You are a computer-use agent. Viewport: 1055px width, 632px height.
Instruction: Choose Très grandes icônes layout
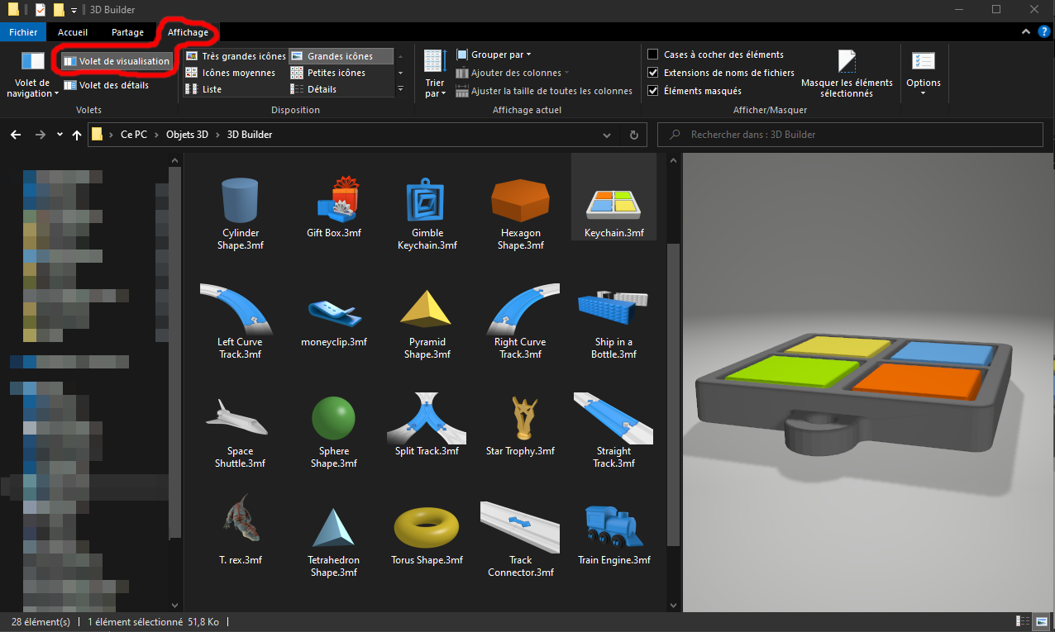(235, 56)
